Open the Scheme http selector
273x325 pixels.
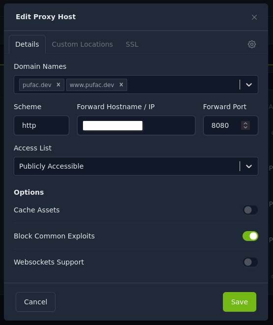[41, 125]
